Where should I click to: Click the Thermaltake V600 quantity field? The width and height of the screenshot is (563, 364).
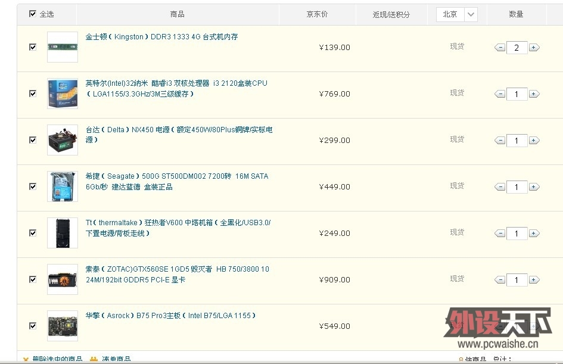[x=517, y=234]
